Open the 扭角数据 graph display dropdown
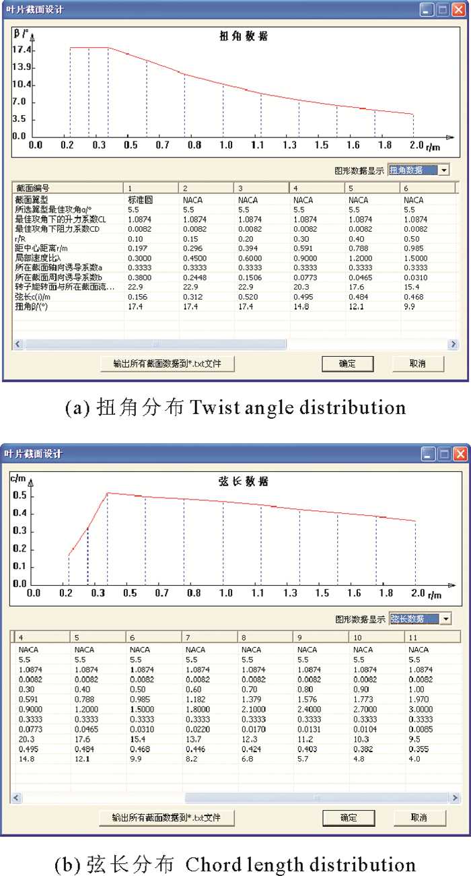The height and width of the screenshot is (876, 471). (x=443, y=170)
